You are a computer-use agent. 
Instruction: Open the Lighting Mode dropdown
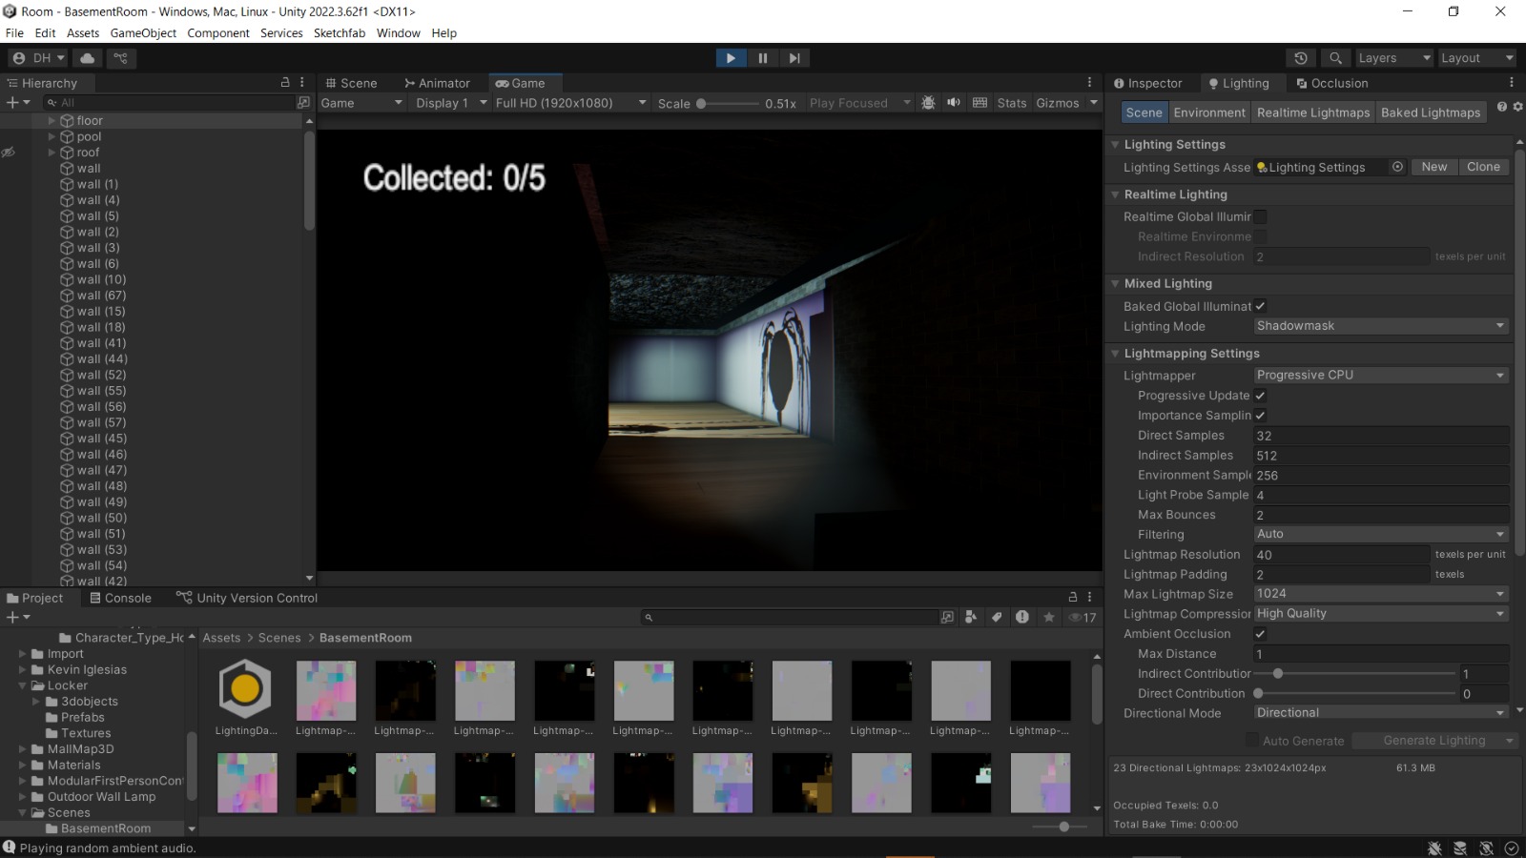pyautogui.click(x=1379, y=325)
